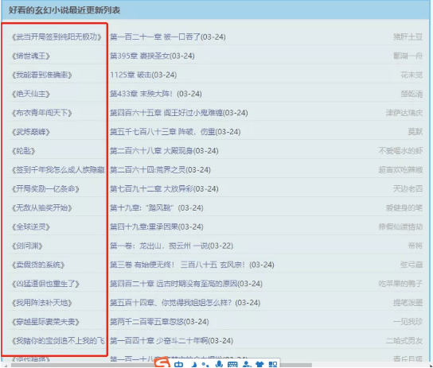Toggle the 中 Chinese/English input mode icon
Image resolution: width=433 pixels, height=368 pixels.
[x=178, y=364]
